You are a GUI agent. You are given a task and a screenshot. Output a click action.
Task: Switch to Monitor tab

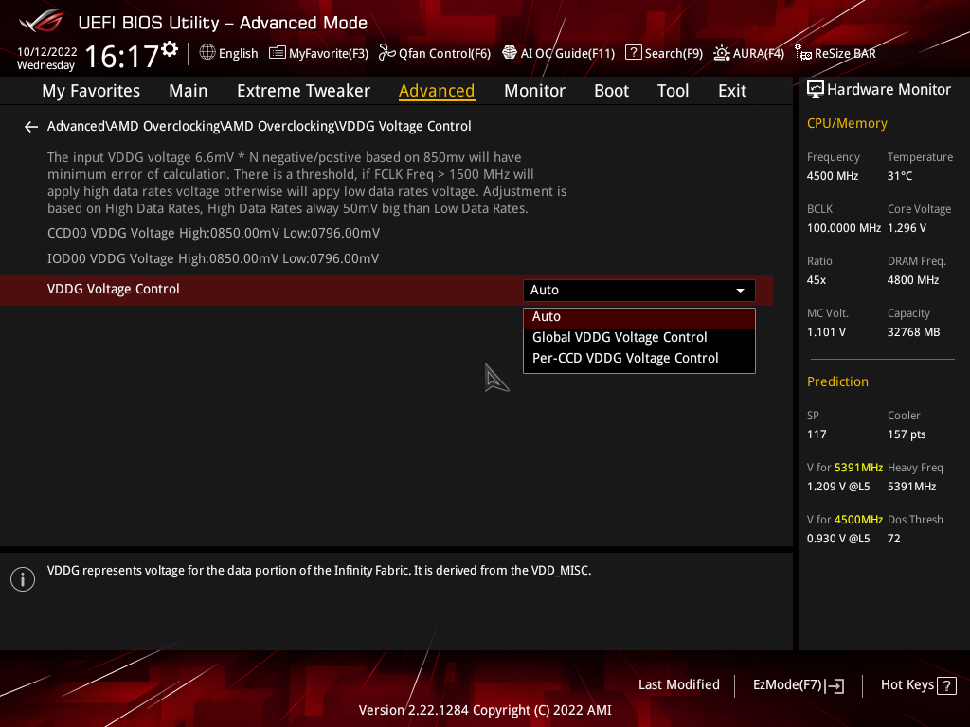tap(534, 91)
